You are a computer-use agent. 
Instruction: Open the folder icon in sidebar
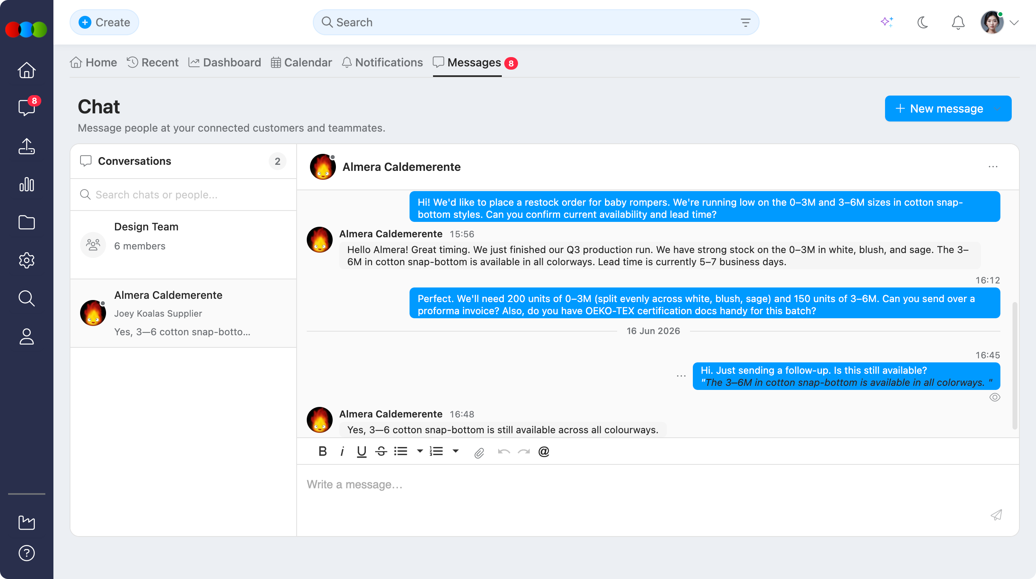point(27,222)
